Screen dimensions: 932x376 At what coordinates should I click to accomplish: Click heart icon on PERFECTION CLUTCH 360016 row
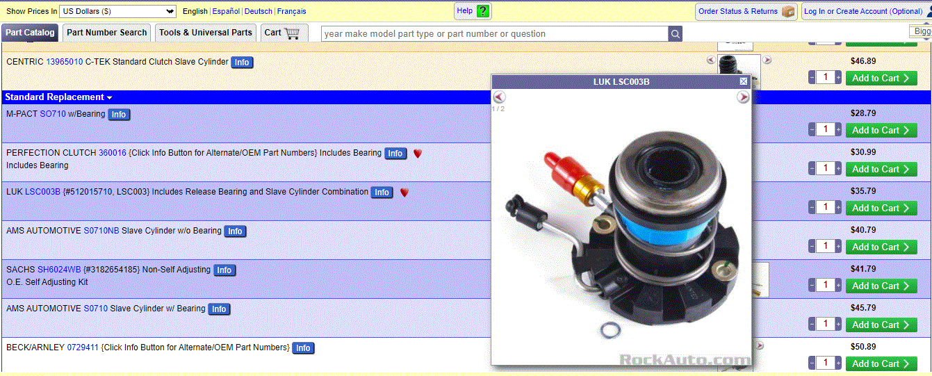417,154
